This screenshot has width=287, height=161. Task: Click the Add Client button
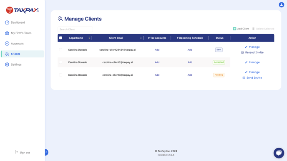(x=241, y=29)
